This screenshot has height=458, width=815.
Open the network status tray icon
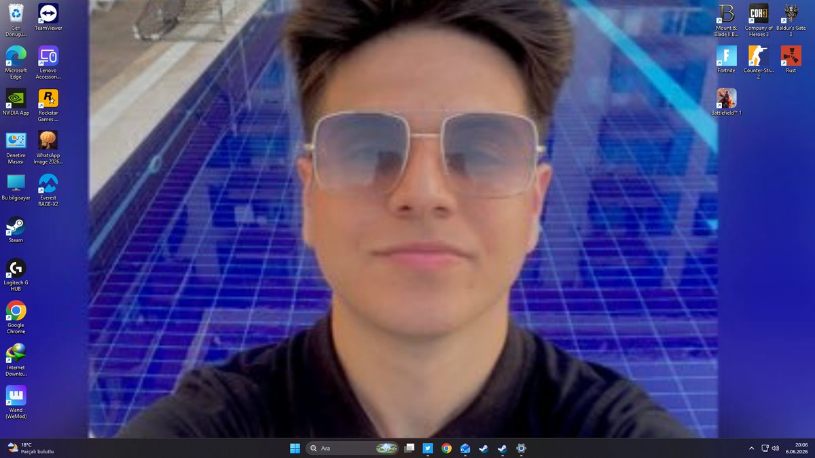(765, 448)
